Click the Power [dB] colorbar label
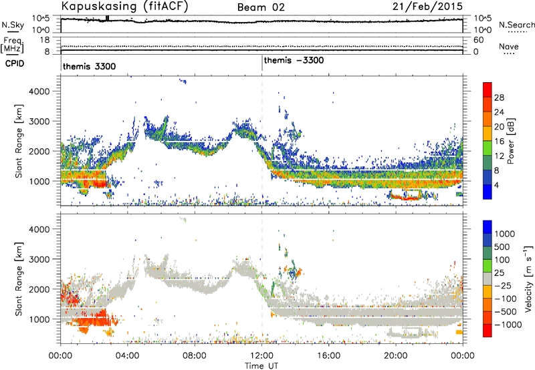 click(511, 141)
